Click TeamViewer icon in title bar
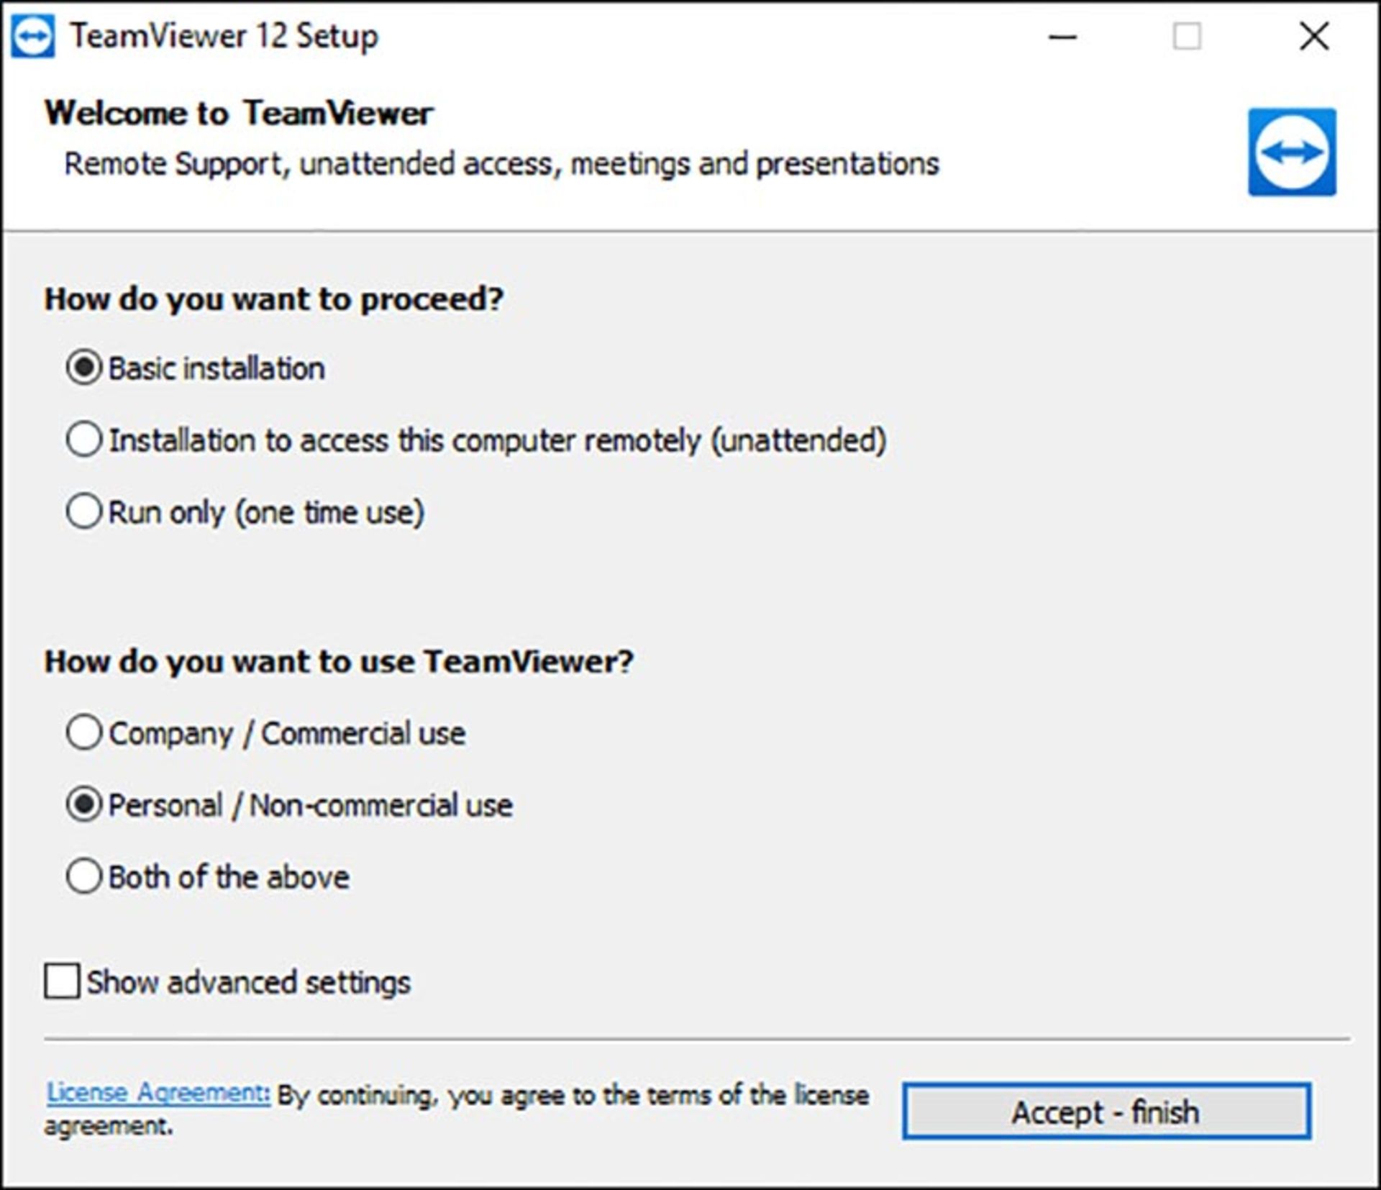The width and height of the screenshot is (1381, 1190). (33, 37)
